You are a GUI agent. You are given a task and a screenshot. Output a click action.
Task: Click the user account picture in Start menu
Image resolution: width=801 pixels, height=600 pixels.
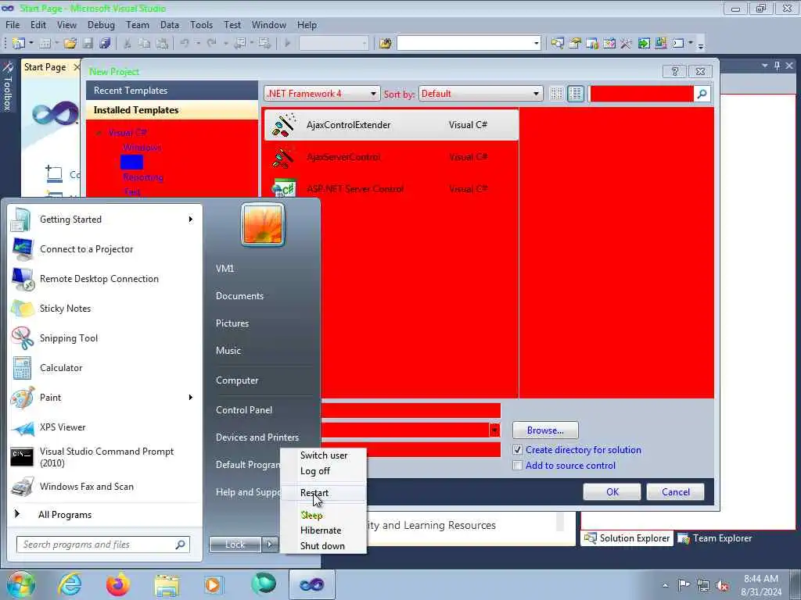263,224
